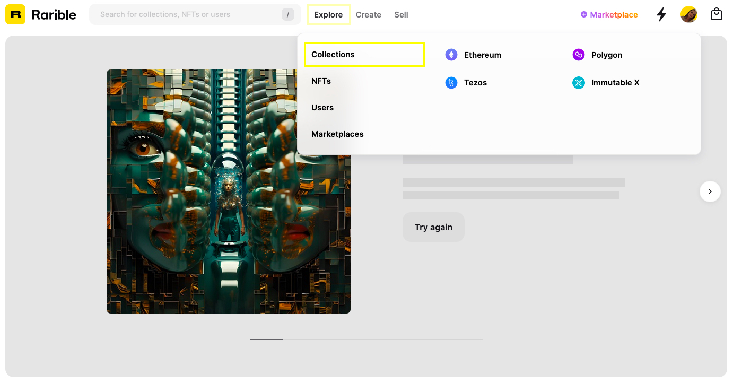Viewport: 733px width, 383px height.
Task: Select Collections in the Explore dropdown
Action: click(365, 55)
